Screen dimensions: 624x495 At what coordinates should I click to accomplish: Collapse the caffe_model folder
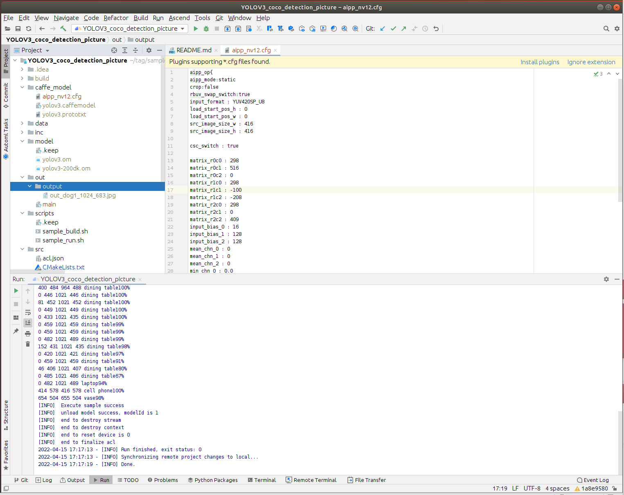point(23,87)
